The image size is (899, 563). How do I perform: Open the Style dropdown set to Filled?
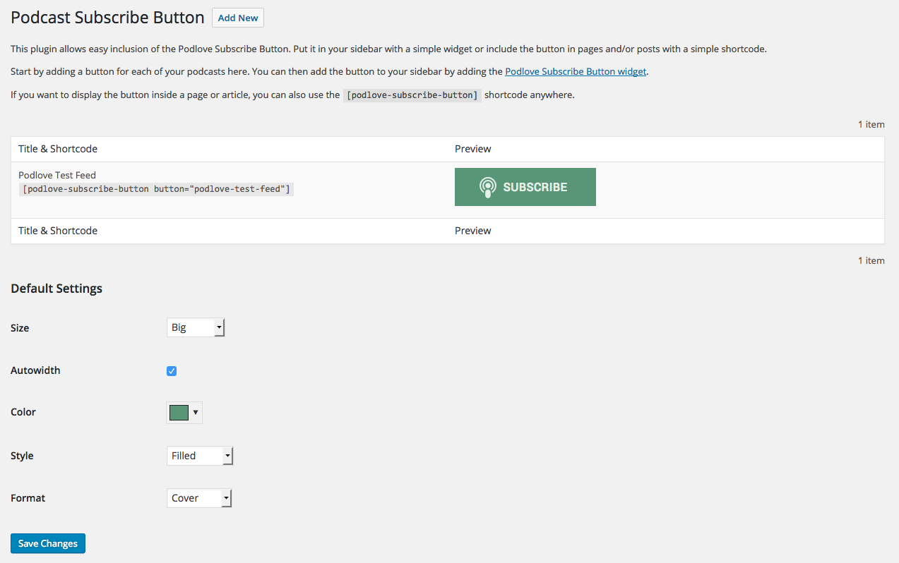pyautogui.click(x=200, y=456)
